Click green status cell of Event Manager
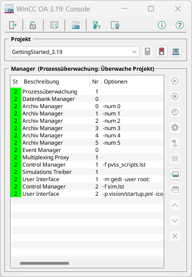Viewport: 192px width, 277px height. (x=16, y=150)
